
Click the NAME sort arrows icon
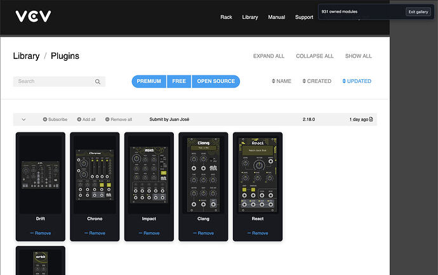(x=274, y=81)
